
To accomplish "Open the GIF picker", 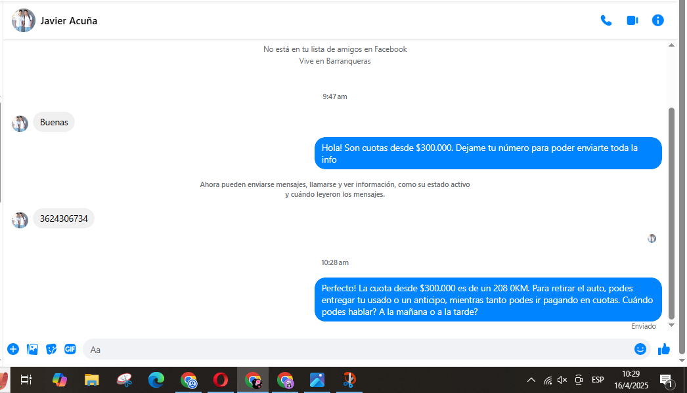I will 70,349.
